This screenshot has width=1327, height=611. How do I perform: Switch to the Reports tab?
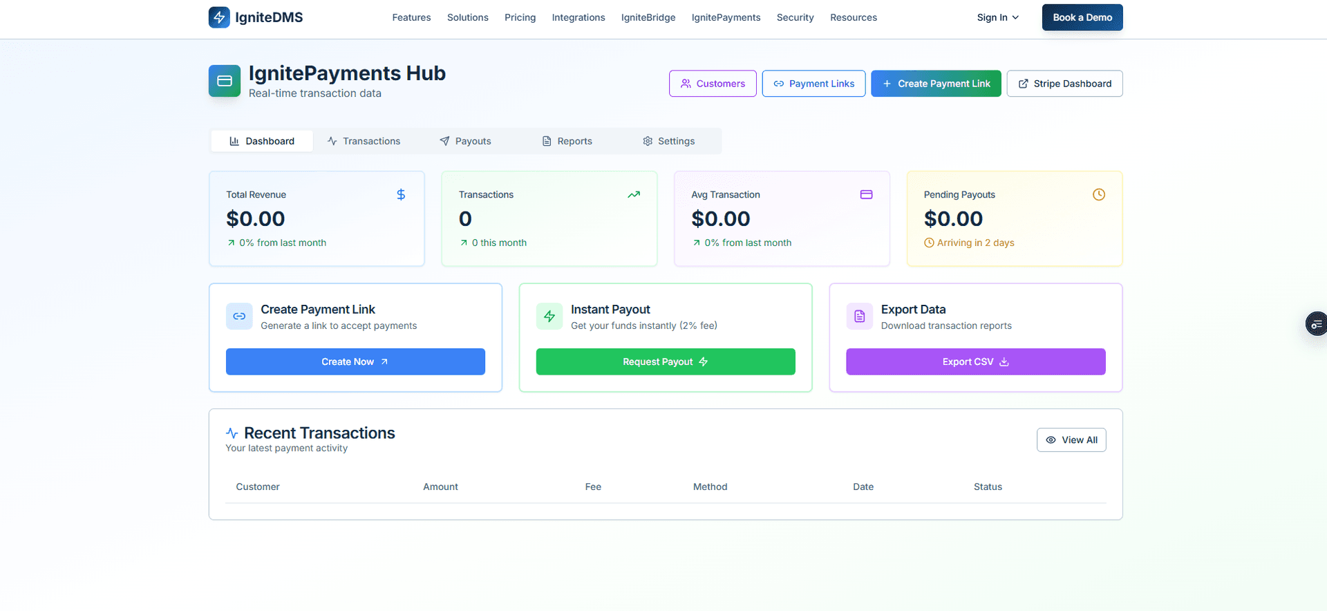(567, 141)
